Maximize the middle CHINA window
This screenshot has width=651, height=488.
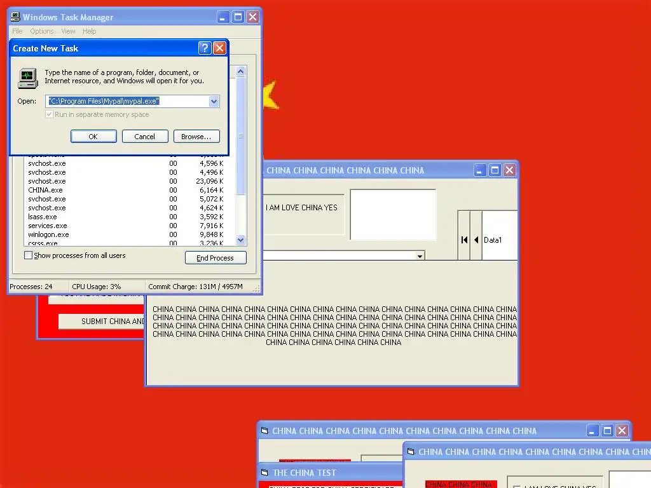coord(495,170)
